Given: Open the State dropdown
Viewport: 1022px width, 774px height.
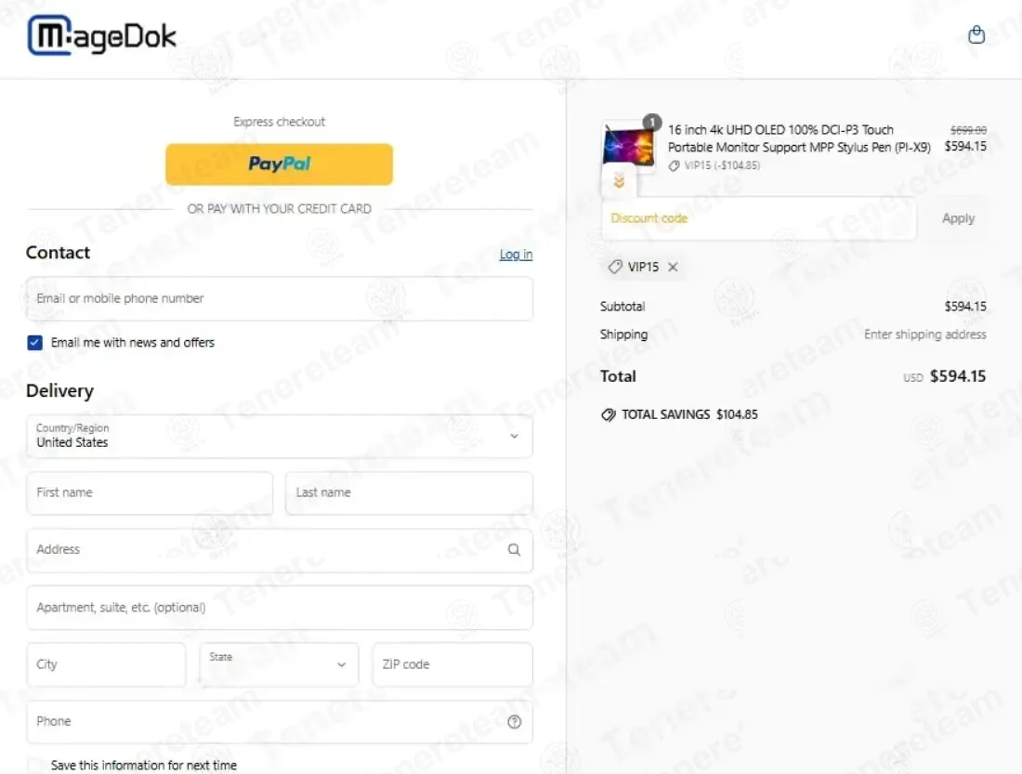Looking at the screenshot, I should pyautogui.click(x=279, y=664).
